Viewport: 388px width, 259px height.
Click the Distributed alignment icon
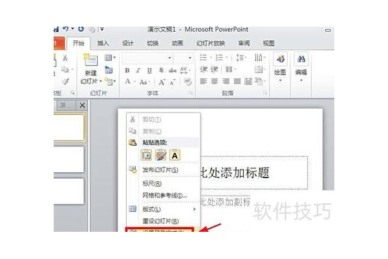[248, 82]
